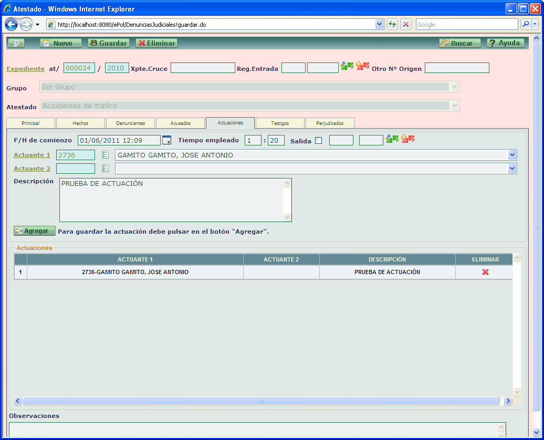Click the Guardar button in toolbar
This screenshot has width=544, height=440.
pyautogui.click(x=108, y=44)
